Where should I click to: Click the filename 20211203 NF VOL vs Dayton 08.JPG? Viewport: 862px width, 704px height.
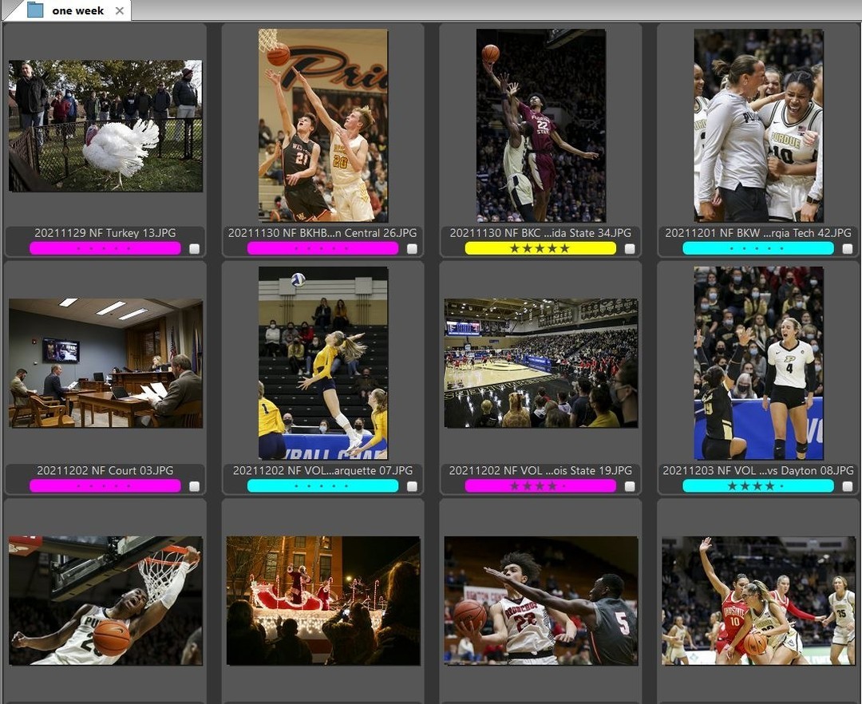[758, 471]
